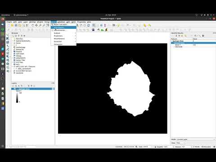216x162 pixels.
Task: Toggle the Render checkbox in status bar
Action: (x=194, y=147)
